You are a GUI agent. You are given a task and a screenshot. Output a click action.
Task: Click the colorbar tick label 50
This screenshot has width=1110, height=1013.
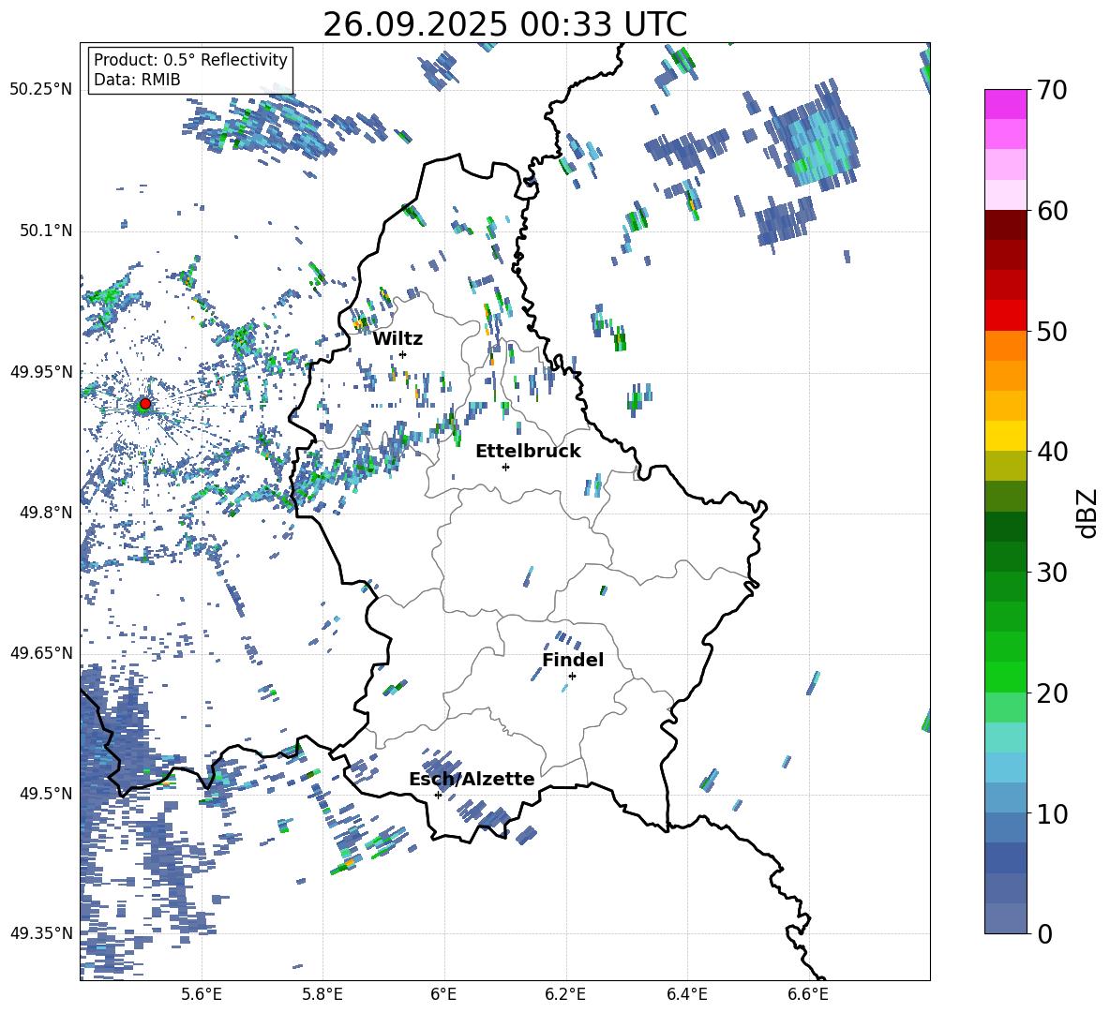(x=1052, y=331)
